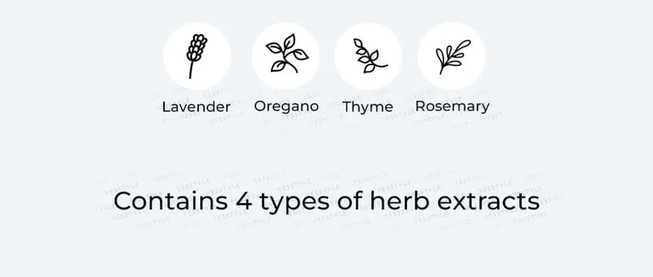This screenshot has width=653, height=277.
Task: Tap the thyme branch icon
Action: tap(370, 56)
